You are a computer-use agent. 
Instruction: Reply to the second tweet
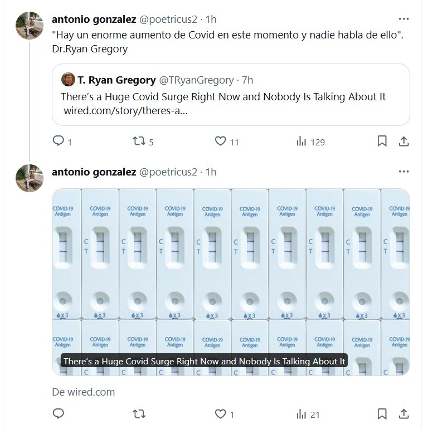[59, 413]
